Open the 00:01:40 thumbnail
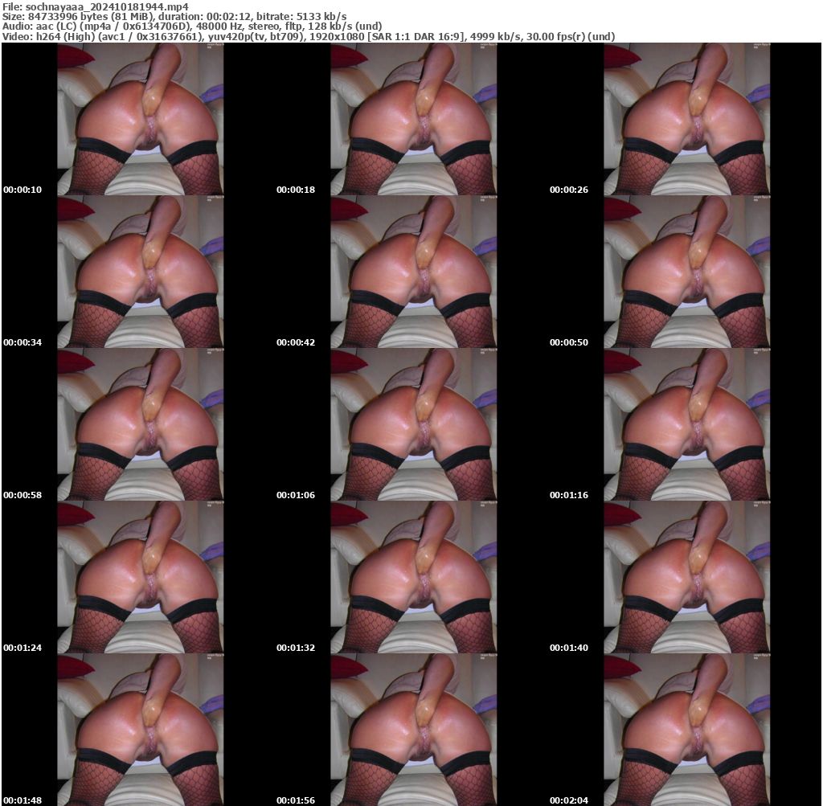This screenshot has width=823, height=806. [x=687, y=579]
